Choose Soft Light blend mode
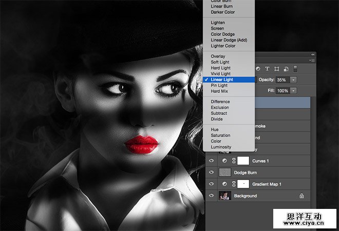The image size is (339, 231). 220,62
